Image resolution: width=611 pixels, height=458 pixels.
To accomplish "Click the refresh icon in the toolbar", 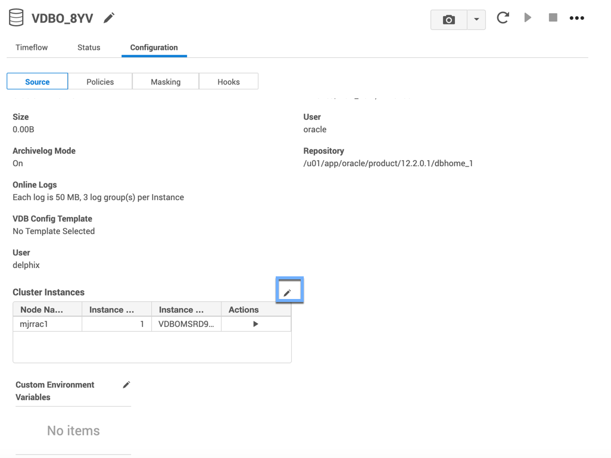I will point(503,18).
